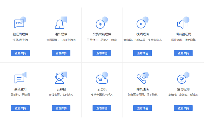Click the description 全网覆盖，100%到达率
The height and width of the screenshot is (119, 208).
click(x=61, y=40)
